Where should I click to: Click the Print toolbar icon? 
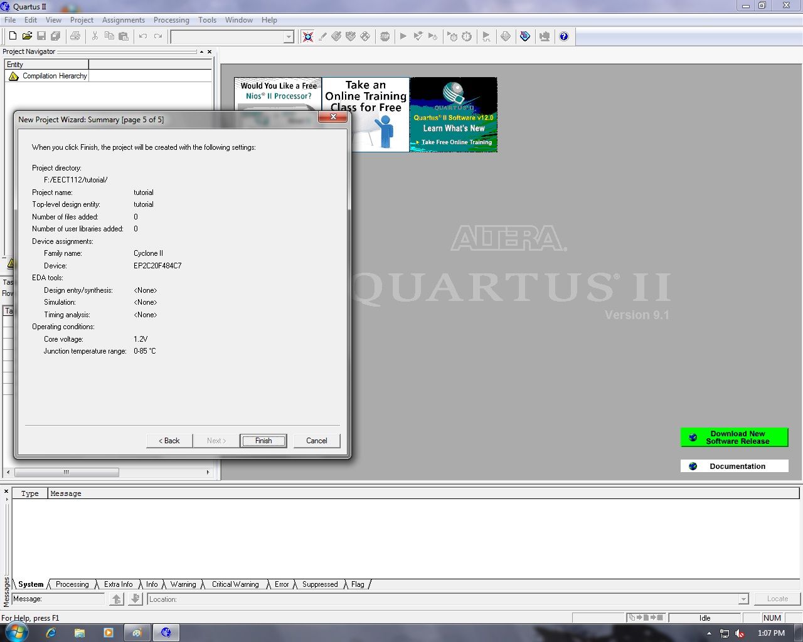(75, 36)
